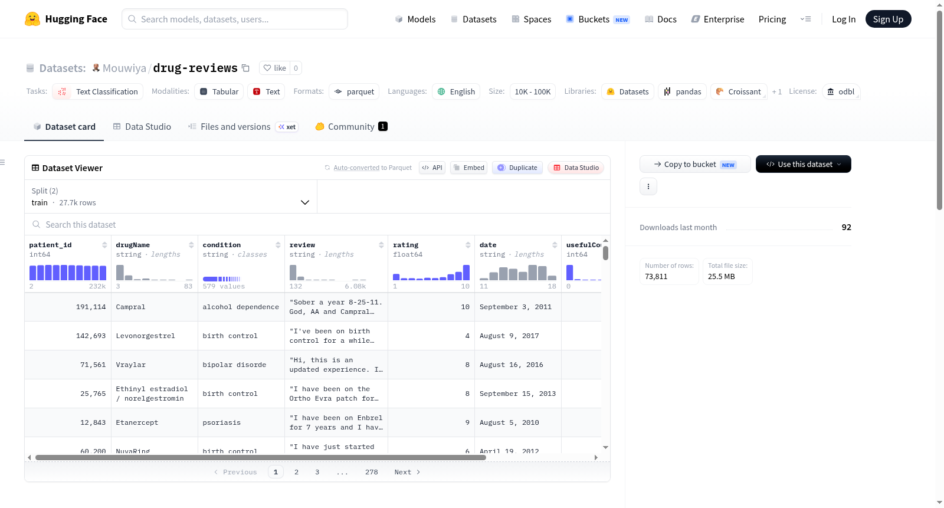
Task: Click the Sign Up button
Action: (888, 19)
